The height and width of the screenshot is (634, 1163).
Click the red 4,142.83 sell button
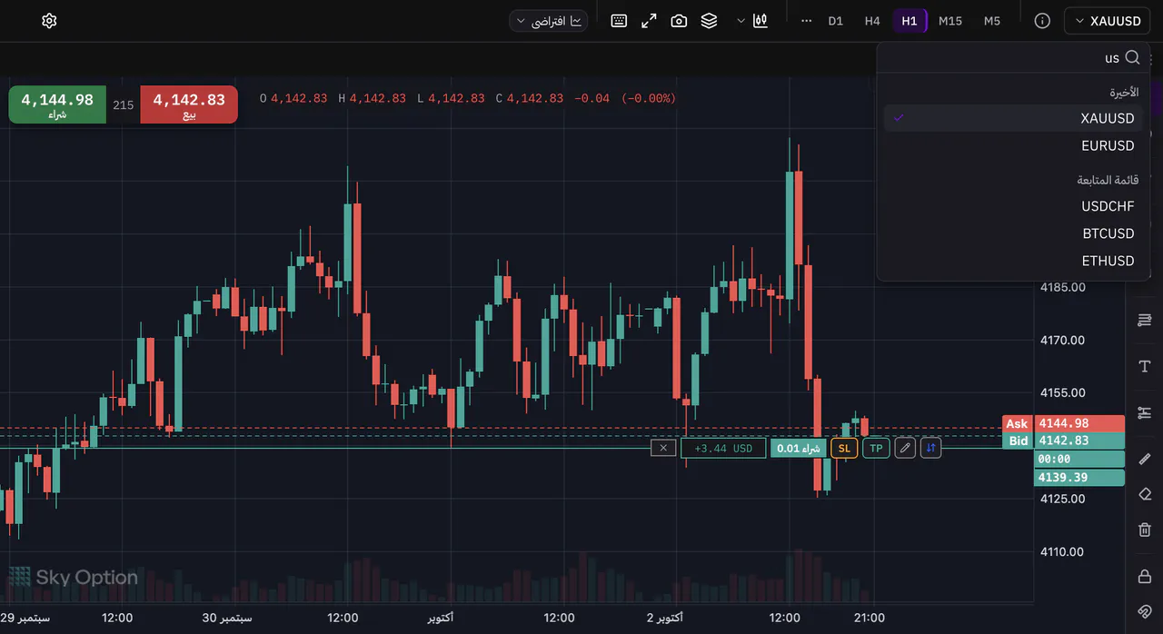[189, 104]
